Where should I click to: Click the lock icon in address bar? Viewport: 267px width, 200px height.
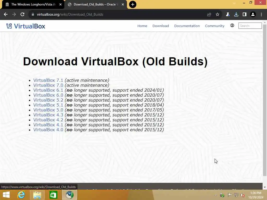[33, 15]
